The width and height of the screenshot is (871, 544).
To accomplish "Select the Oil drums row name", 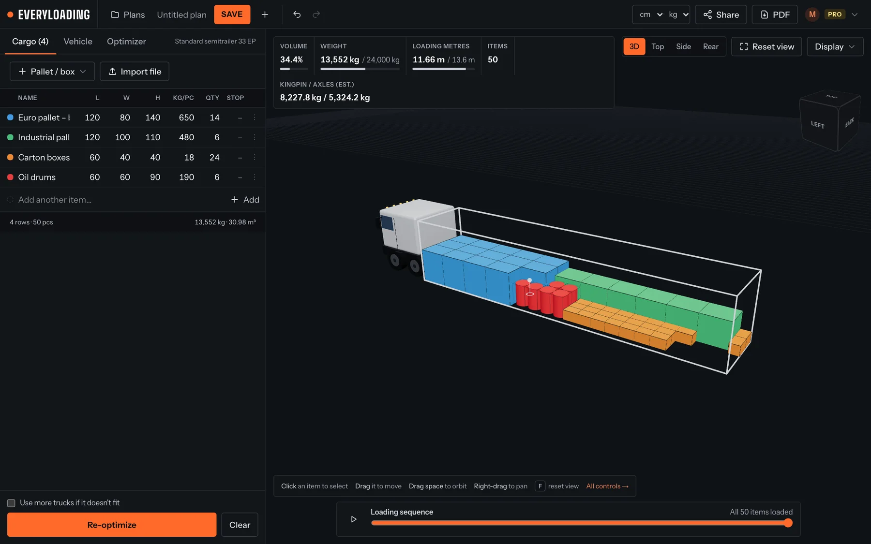I will click(37, 177).
